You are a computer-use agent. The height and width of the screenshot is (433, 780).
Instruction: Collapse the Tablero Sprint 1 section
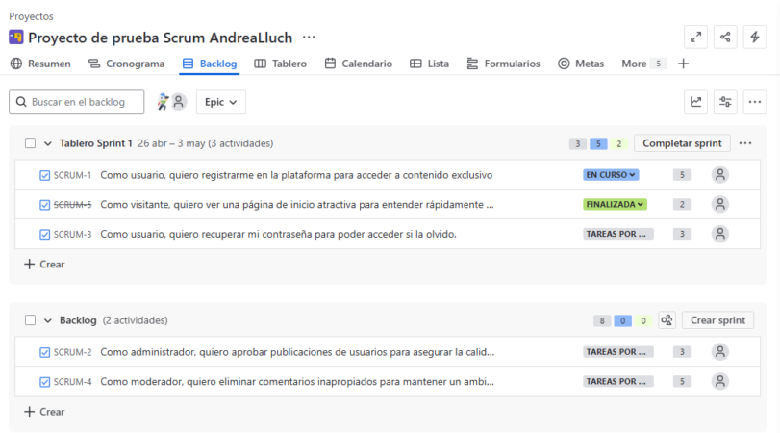(48, 143)
